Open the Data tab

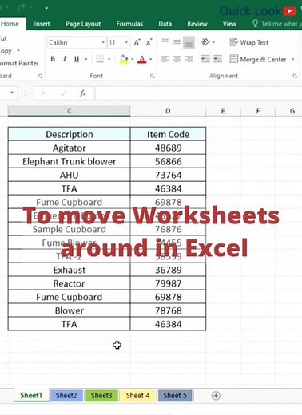pyautogui.click(x=165, y=24)
